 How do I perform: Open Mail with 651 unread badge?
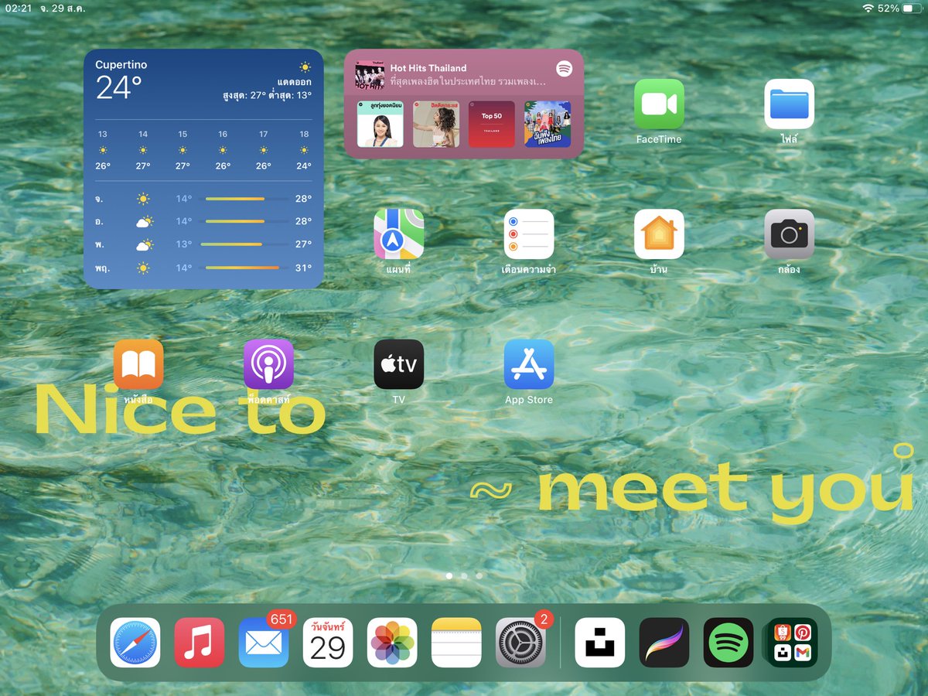[x=264, y=643]
